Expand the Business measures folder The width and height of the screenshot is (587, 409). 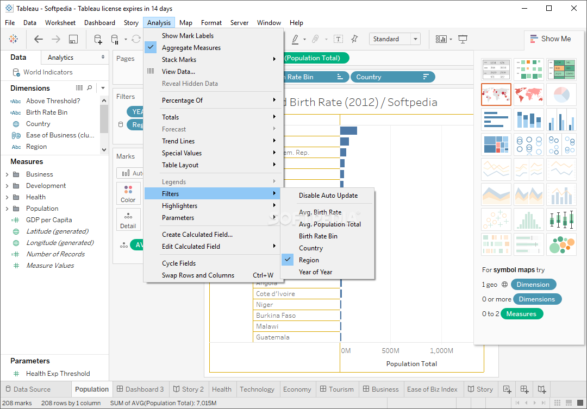pos(7,174)
